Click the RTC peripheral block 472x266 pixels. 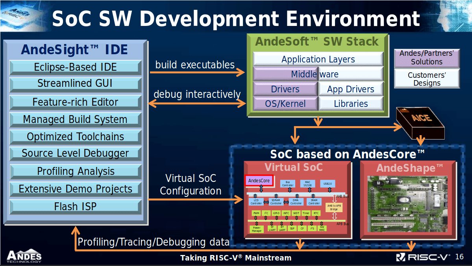pos(316,213)
